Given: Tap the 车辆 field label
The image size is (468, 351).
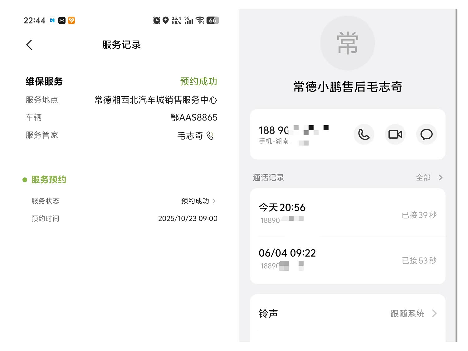Looking at the screenshot, I should 34,117.
